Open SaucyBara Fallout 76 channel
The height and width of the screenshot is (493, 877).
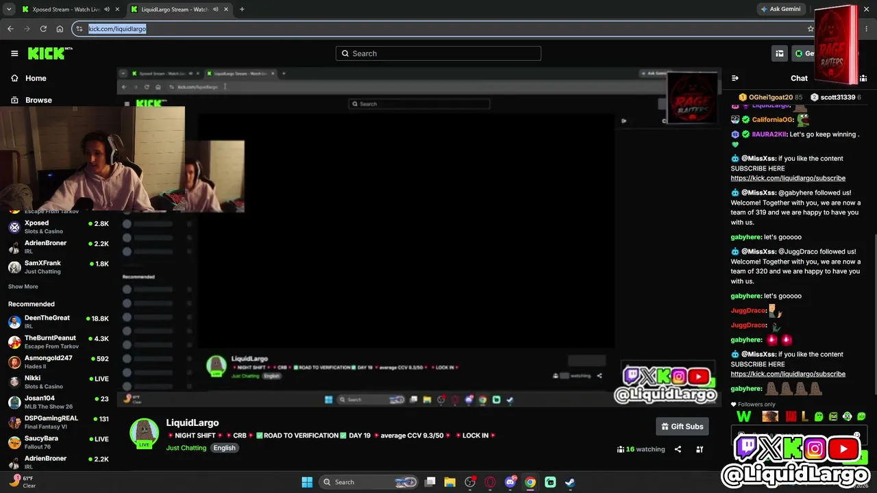pyautogui.click(x=58, y=442)
